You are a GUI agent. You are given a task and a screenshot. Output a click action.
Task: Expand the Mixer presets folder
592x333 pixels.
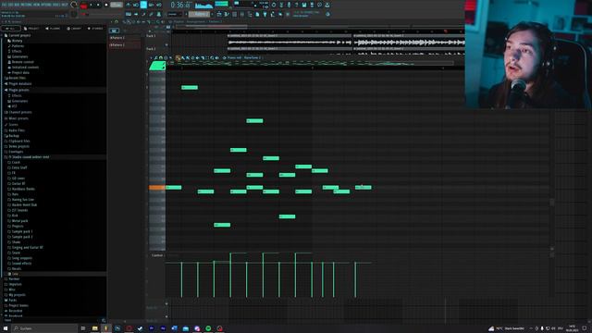[18, 118]
